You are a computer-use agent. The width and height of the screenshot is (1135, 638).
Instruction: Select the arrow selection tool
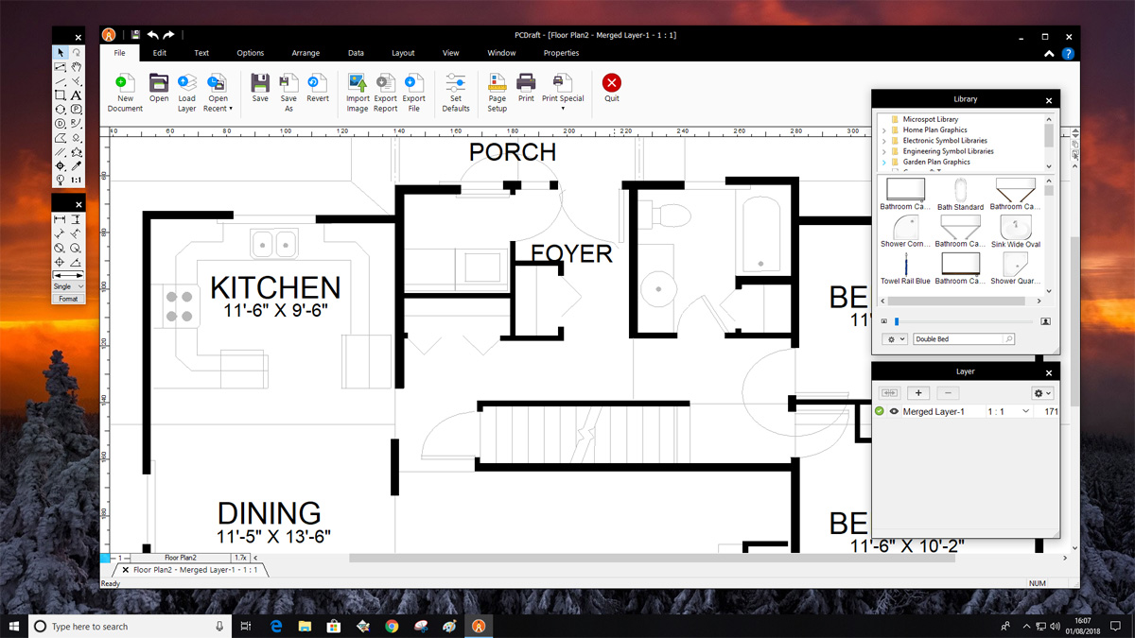[60, 53]
